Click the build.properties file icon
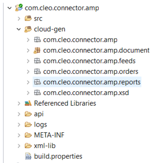 pos(28,156)
